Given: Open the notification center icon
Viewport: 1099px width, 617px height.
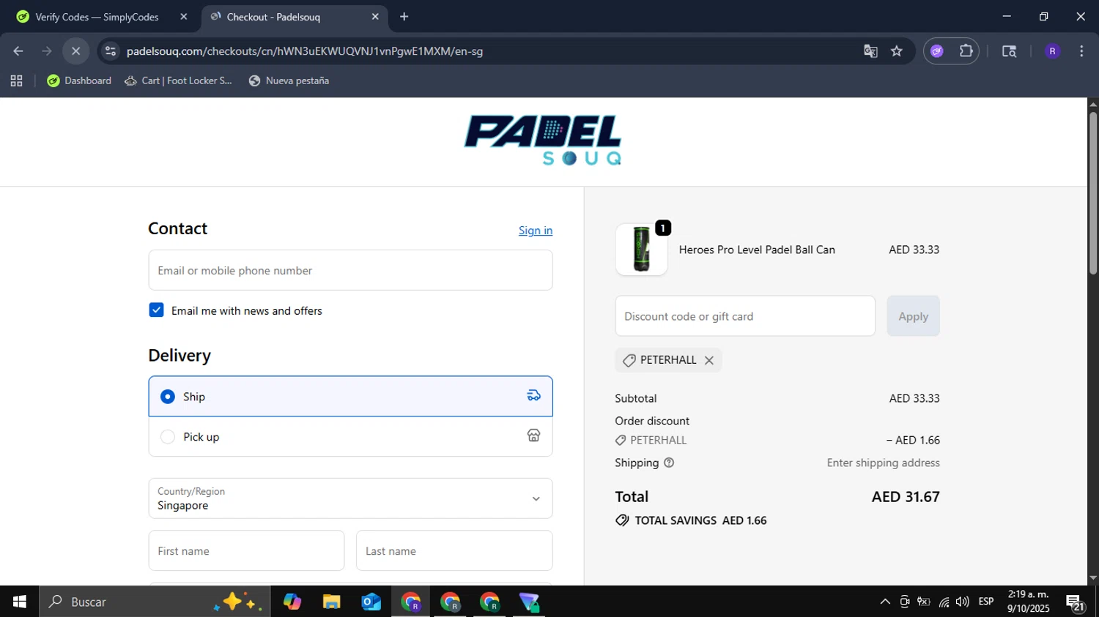Looking at the screenshot, I should [1076, 602].
